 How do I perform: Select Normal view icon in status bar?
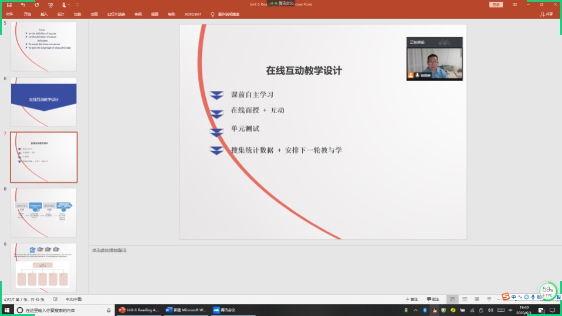click(452, 299)
